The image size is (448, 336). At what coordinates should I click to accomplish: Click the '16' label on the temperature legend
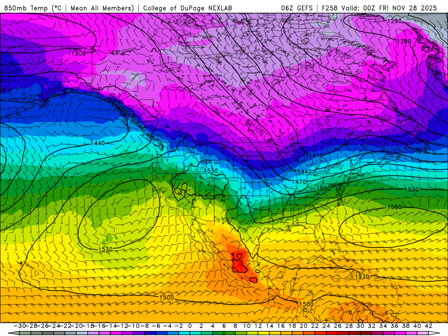point(281,326)
